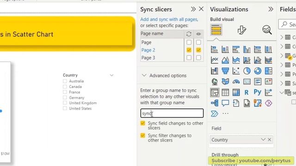This screenshot has width=296, height=166.
Task: Select the Paginated report visual
Action: coord(247,103)
